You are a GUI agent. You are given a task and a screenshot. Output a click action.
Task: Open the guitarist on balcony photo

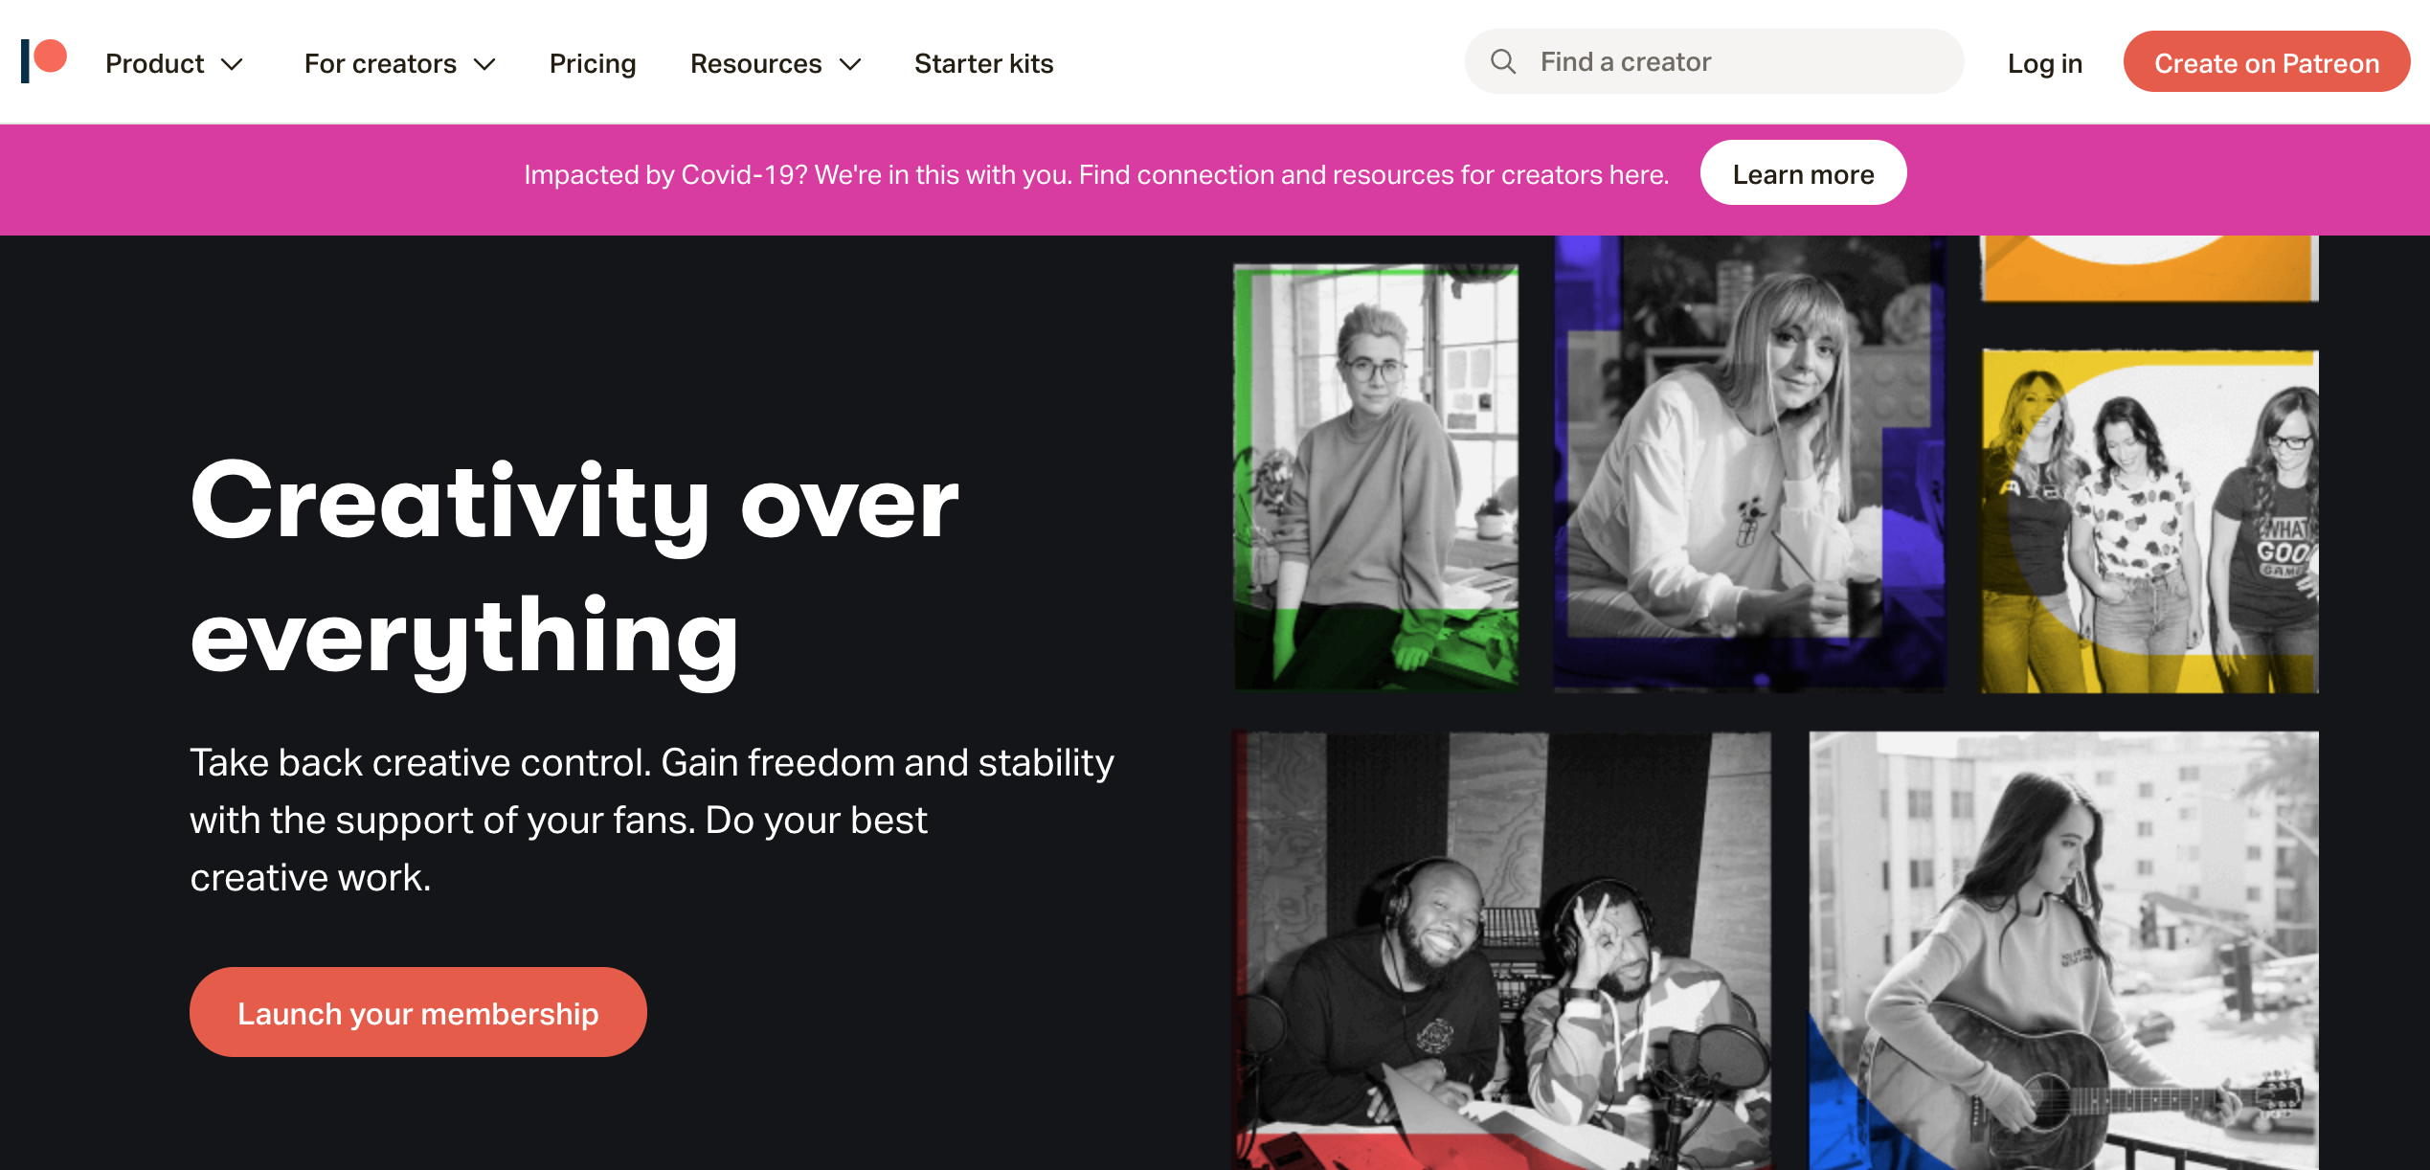pos(2063,951)
